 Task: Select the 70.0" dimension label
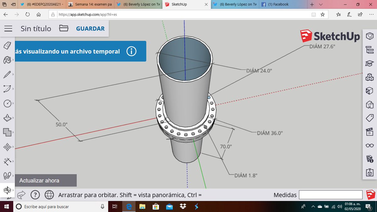click(226, 146)
